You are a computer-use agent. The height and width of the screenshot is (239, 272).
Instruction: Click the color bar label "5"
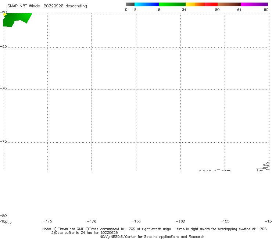coord(135,10)
